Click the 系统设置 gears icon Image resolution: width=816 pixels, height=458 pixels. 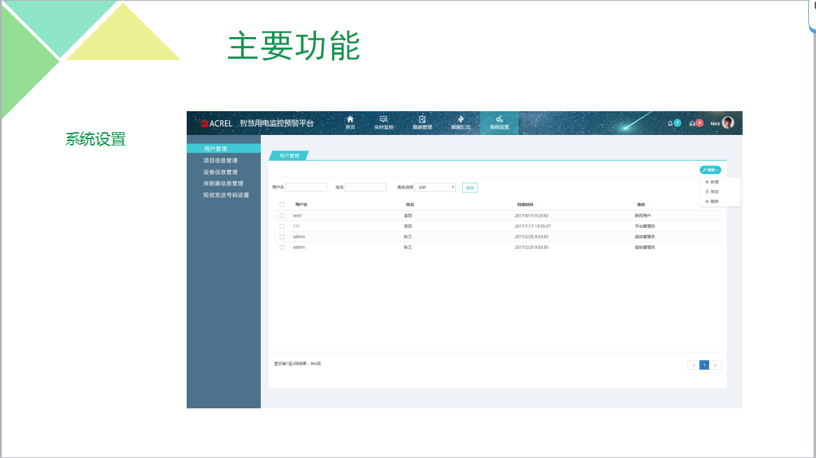click(x=499, y=120)
